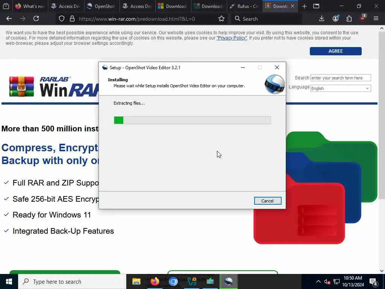Open Firefox from the taskbar
385x289 pixels.
(x=155, y=281)
